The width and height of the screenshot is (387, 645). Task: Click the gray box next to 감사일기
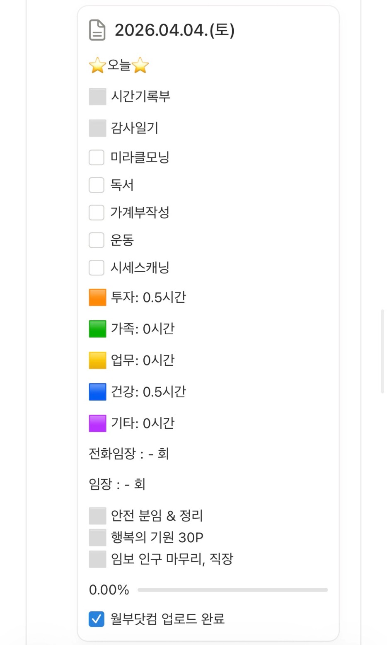98,128
